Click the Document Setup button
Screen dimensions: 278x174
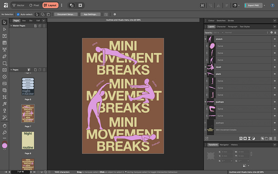[x=65, y=14]
